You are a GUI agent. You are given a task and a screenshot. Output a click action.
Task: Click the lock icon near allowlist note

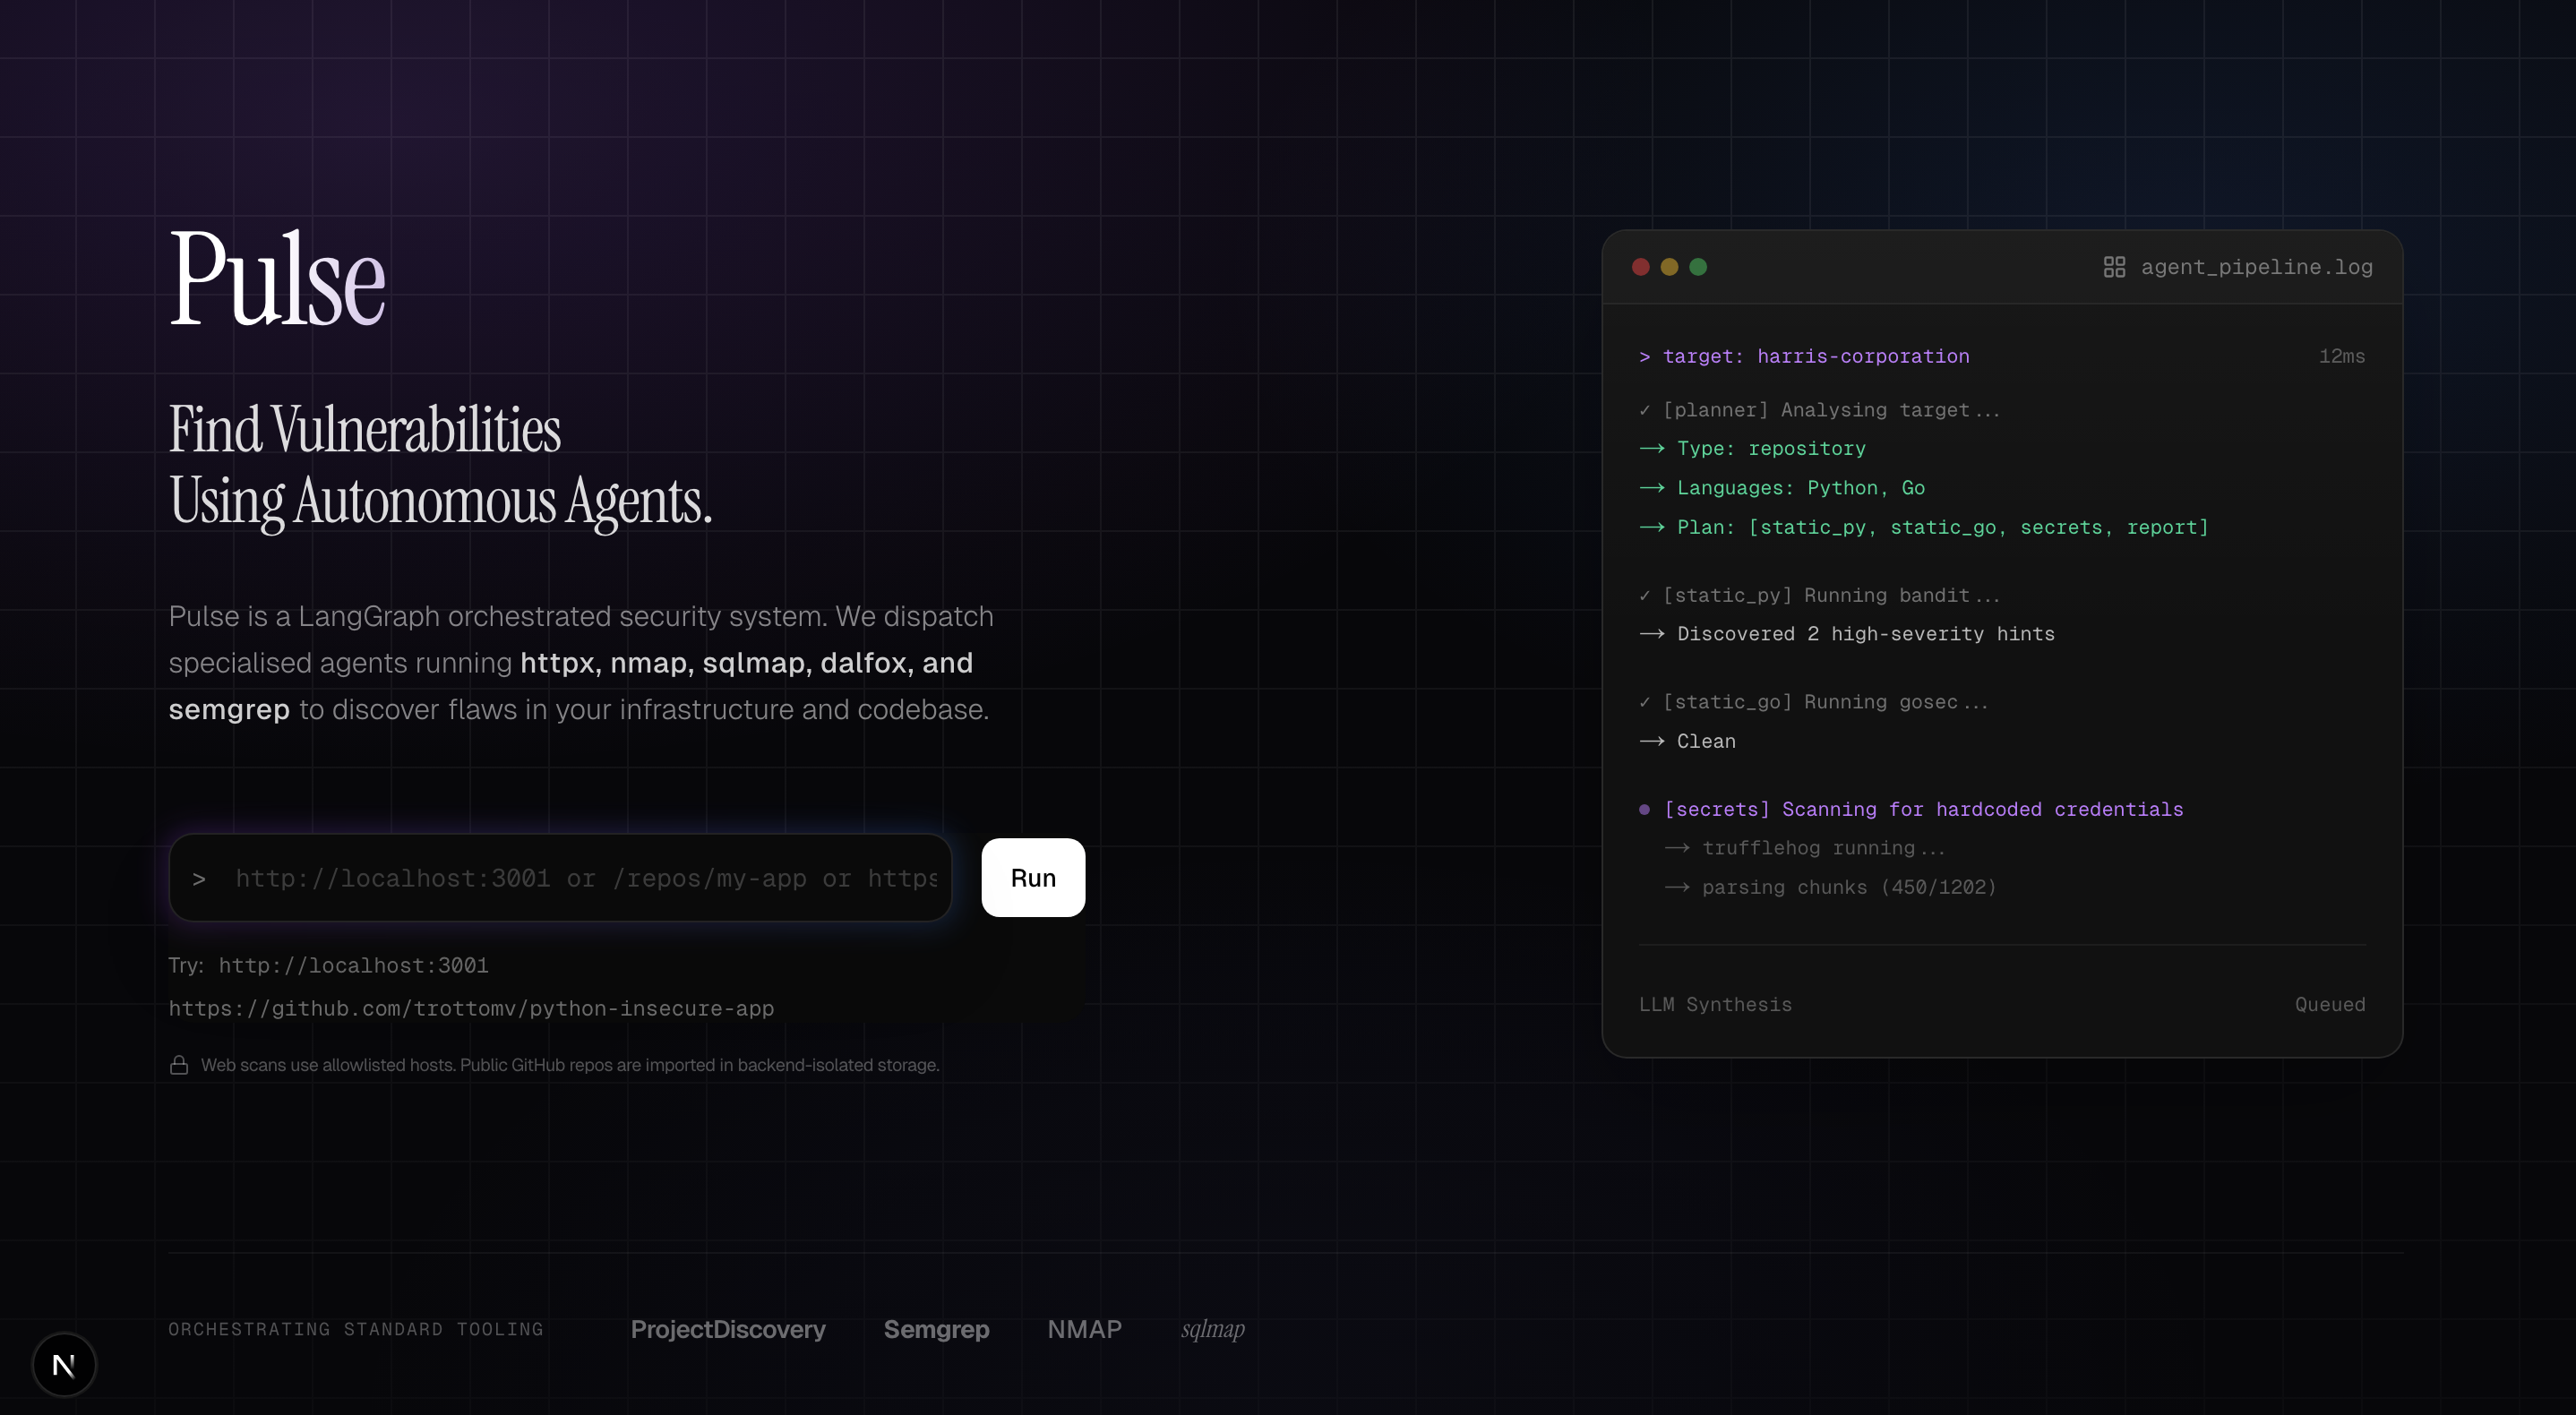point(179,1065)
